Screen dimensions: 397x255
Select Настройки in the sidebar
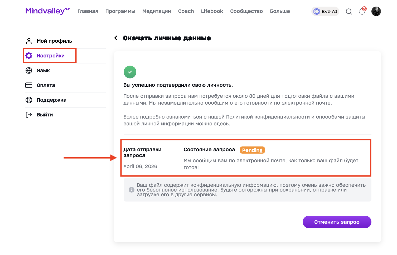[x=50, y=56]
